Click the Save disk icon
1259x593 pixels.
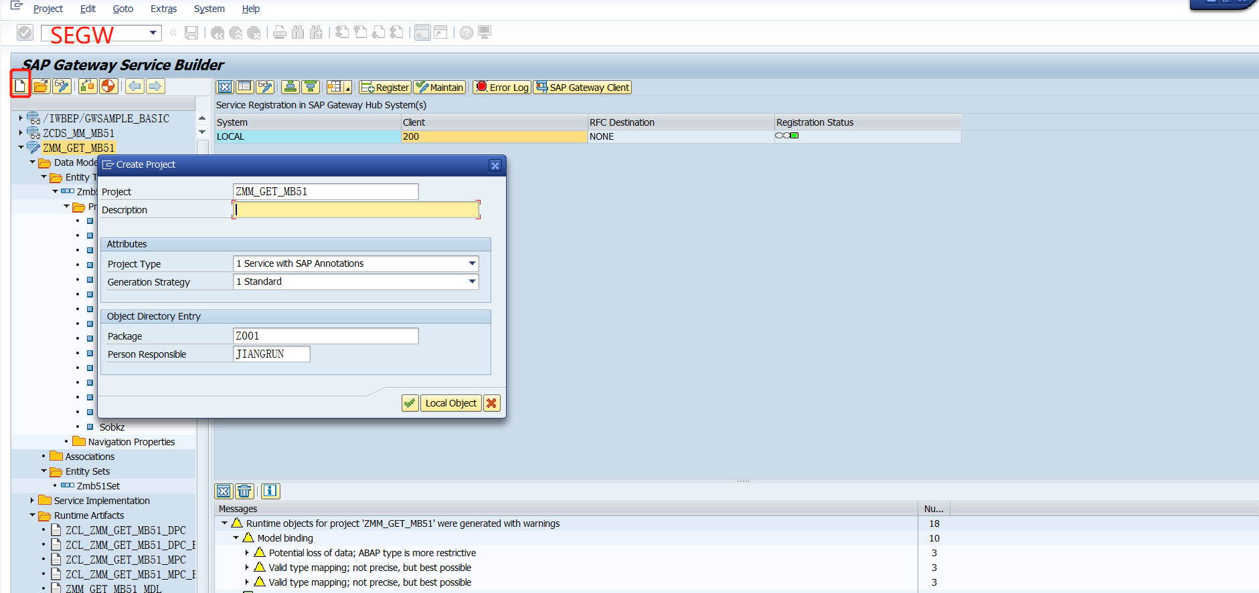(191, 33)
